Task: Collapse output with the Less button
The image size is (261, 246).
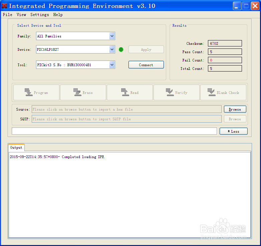Action: (233, 131)
